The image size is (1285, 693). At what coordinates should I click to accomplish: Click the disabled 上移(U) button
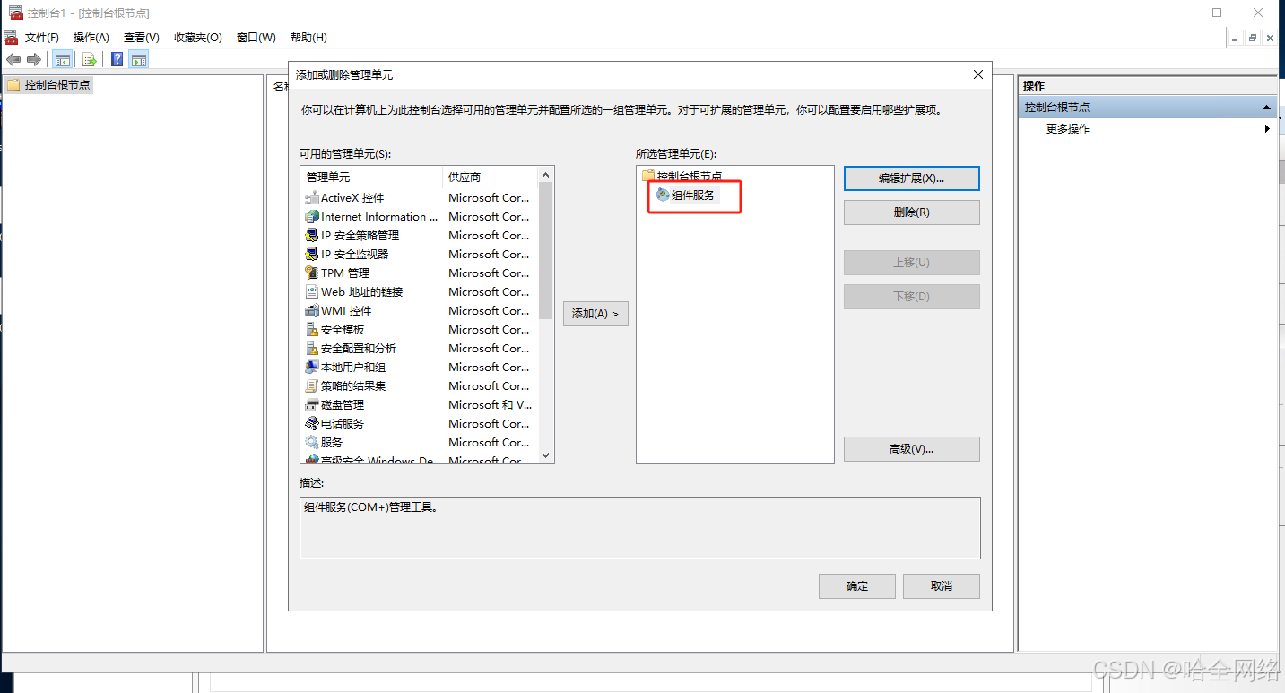pos(912,263)
